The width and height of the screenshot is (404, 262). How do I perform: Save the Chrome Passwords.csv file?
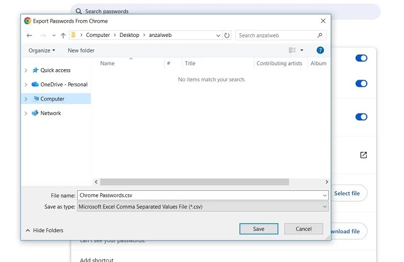point(259,229)
